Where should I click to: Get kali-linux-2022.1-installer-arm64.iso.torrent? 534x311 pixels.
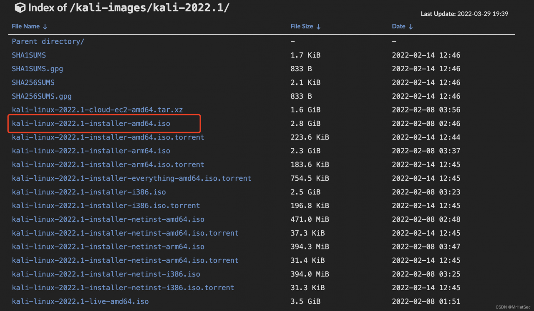tap(108, 164)
